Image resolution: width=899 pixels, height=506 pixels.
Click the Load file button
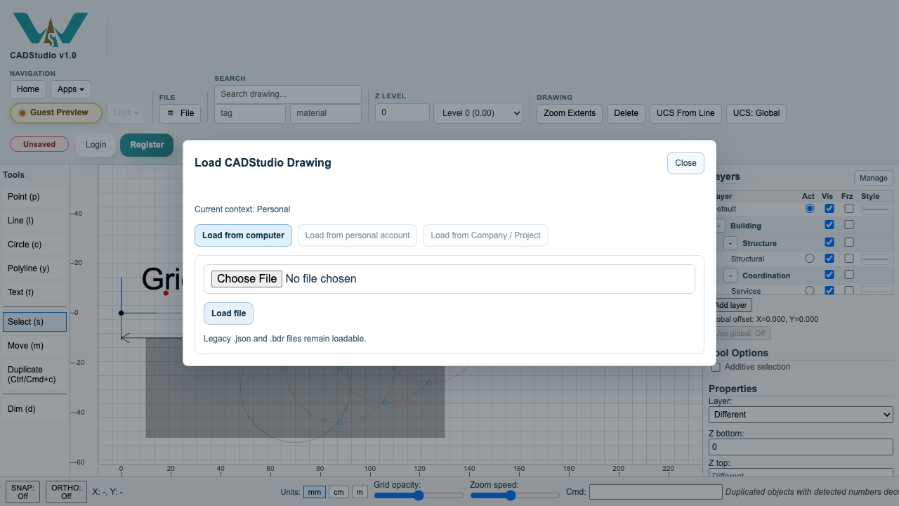[228, 313]
